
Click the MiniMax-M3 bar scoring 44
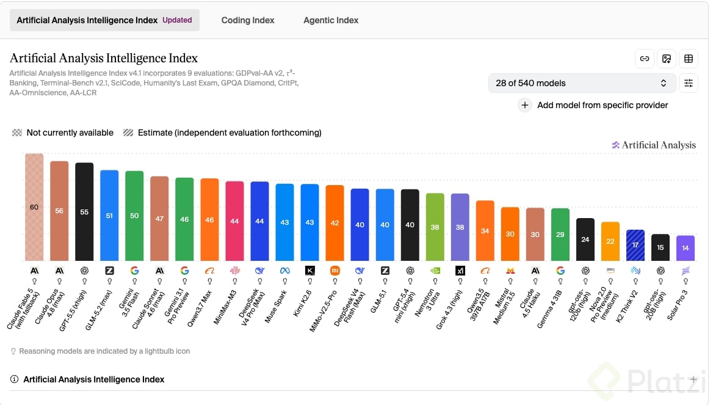tap(234, 221)
